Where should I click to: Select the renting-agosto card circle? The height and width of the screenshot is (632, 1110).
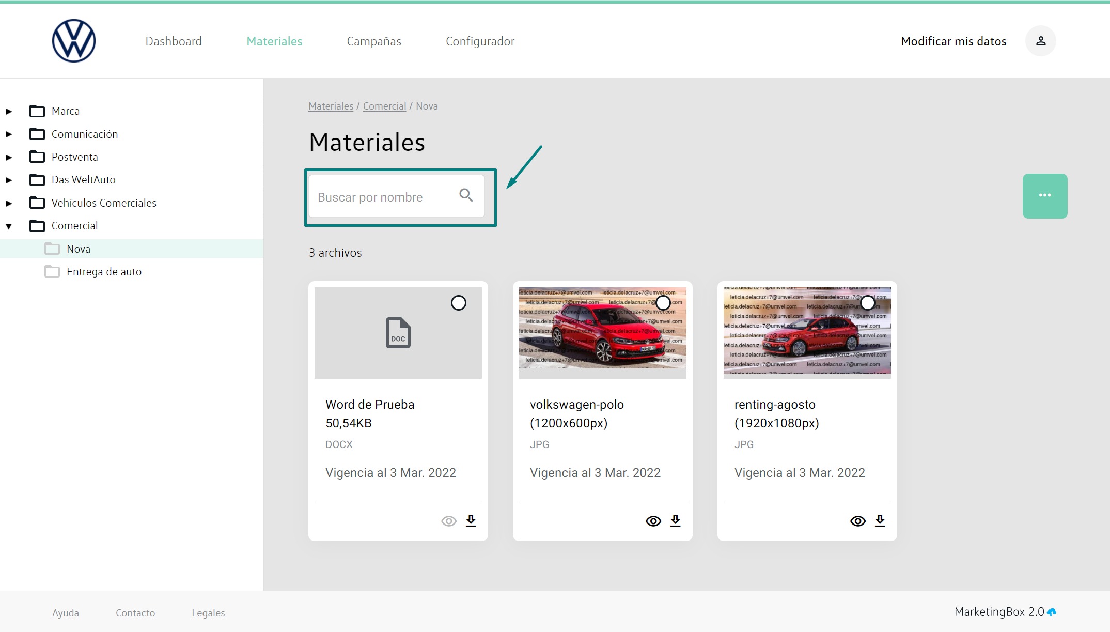[867, 303]
